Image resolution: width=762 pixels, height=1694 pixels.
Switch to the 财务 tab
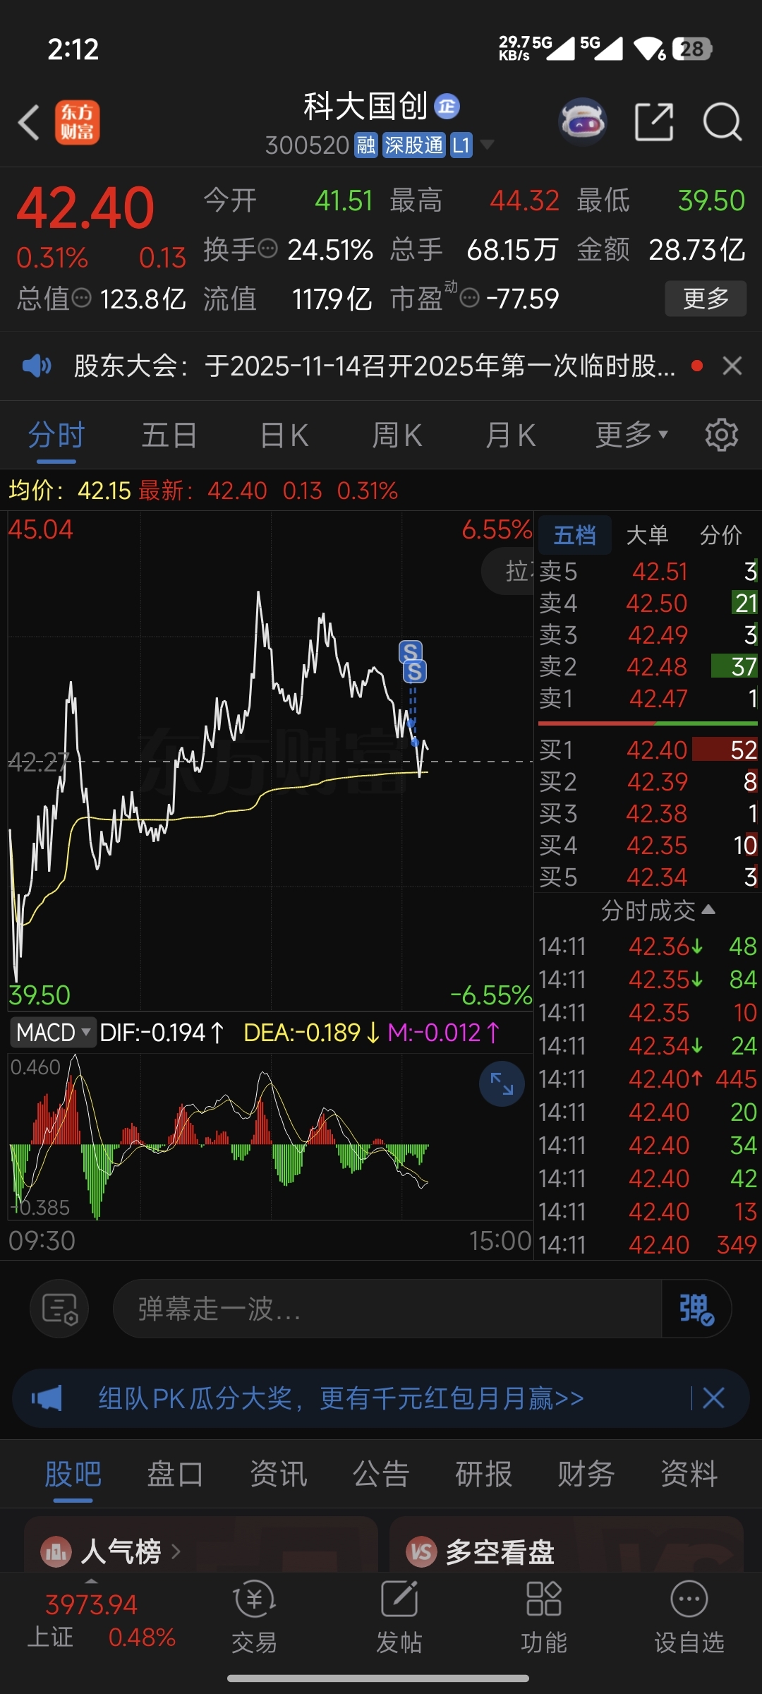point(586,1474)
